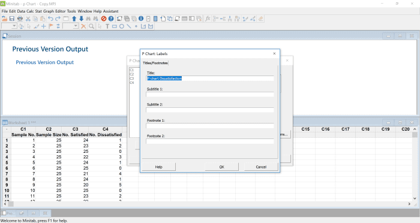Click the red Cancel circle icon
The image size is (420, 223).
coord(104,19)
